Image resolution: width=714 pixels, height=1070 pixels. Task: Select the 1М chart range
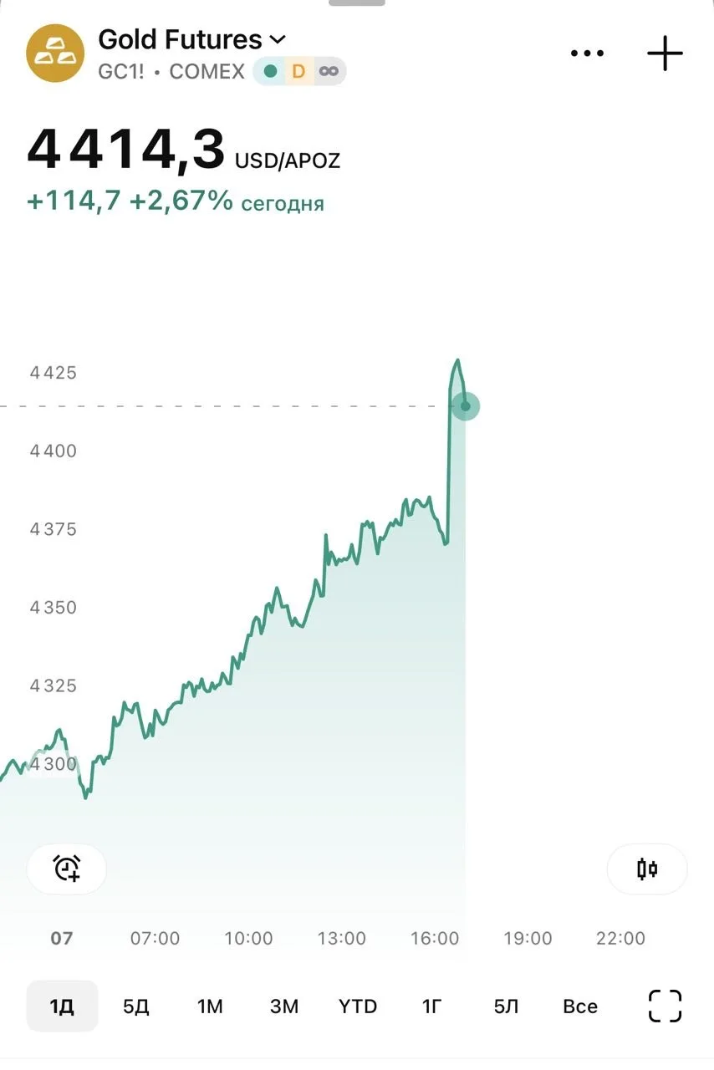[210, 1006]
